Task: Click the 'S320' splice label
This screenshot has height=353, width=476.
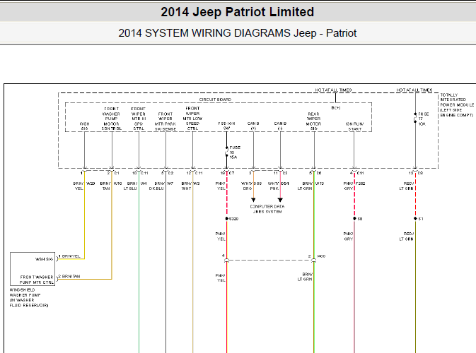Action: pyautogui.click(x=233, y=219)
